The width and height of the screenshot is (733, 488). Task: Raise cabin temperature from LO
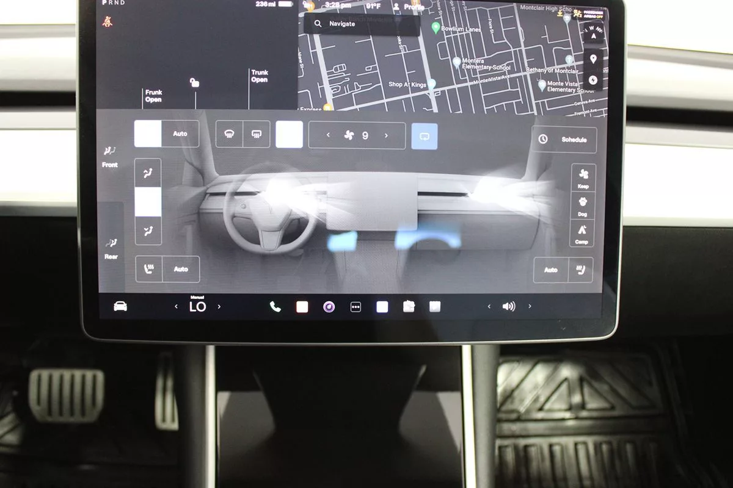click(219, 307)
